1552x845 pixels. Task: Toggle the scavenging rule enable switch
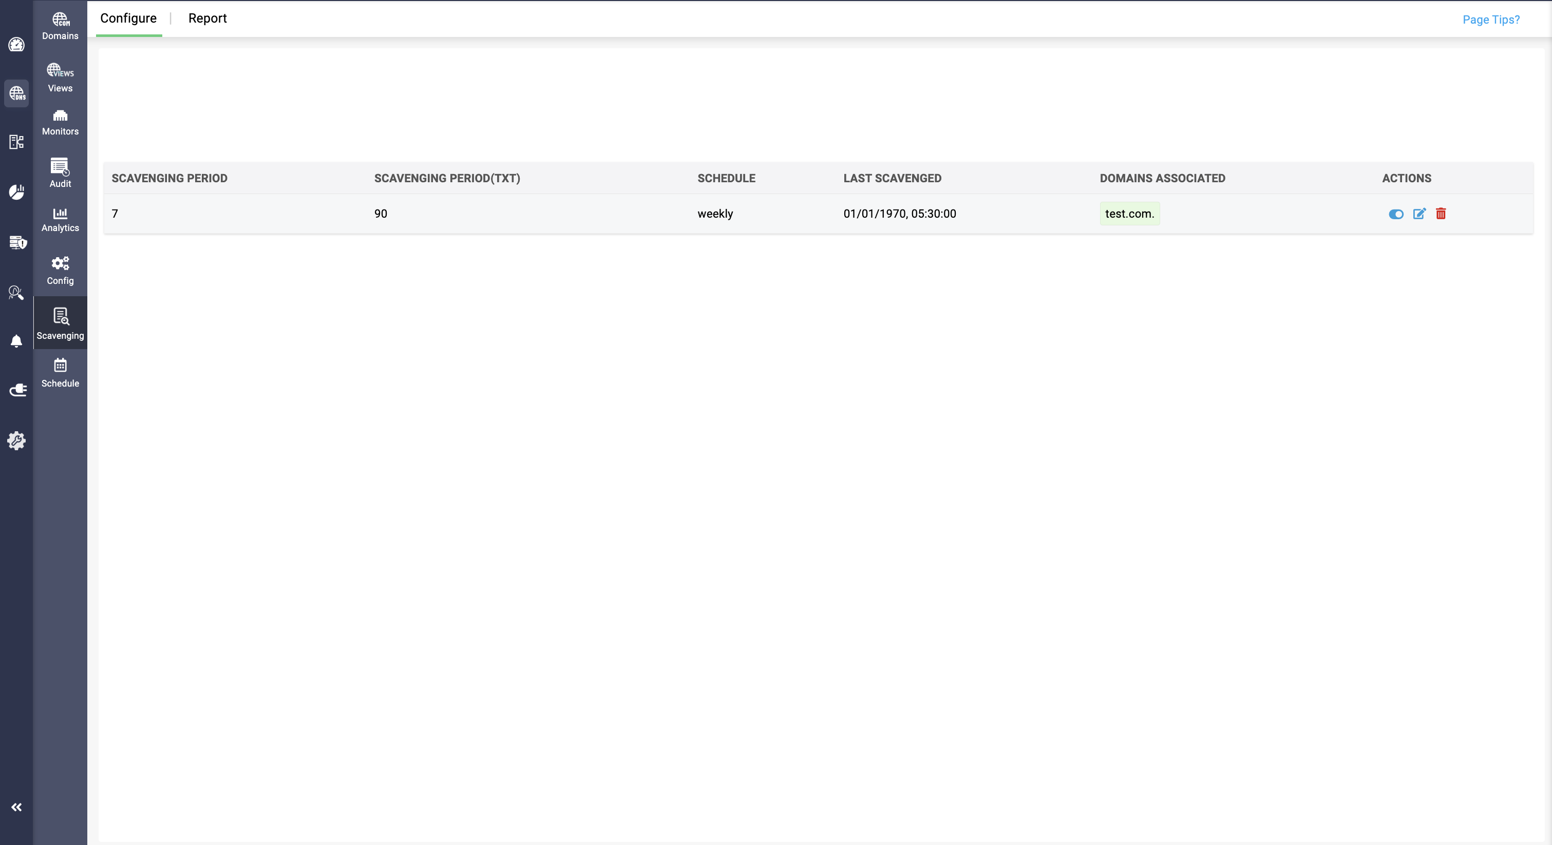(x=1395, y=214)
